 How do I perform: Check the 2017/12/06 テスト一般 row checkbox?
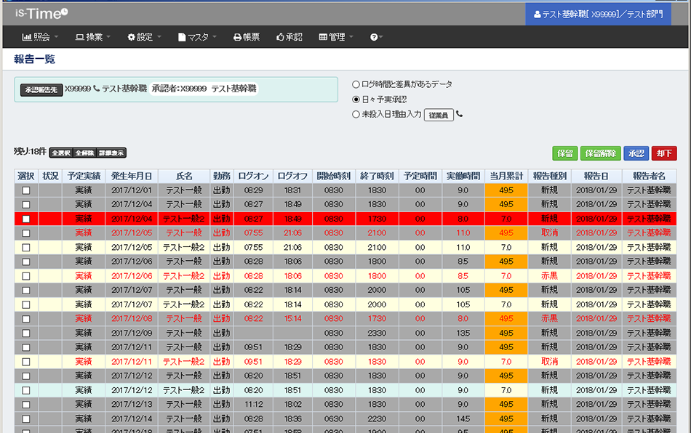26,262
